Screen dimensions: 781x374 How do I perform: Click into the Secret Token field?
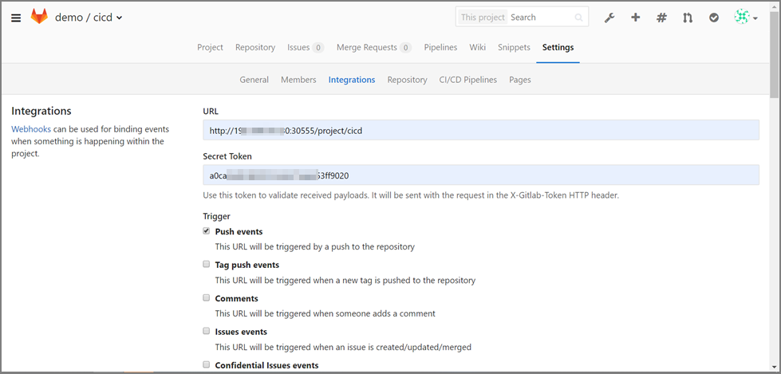click(481, 175)
